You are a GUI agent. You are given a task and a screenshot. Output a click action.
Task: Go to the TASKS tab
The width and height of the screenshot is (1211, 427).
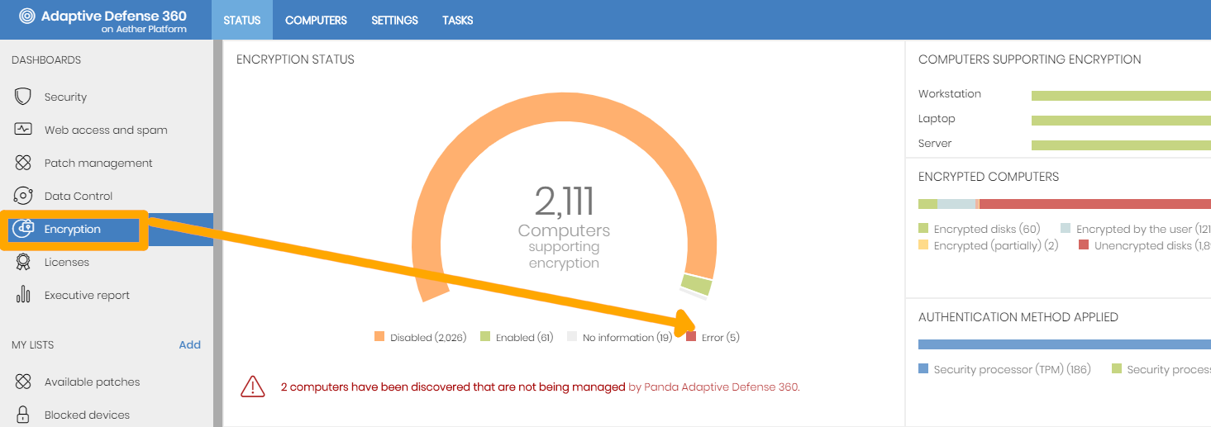point(457,20)
